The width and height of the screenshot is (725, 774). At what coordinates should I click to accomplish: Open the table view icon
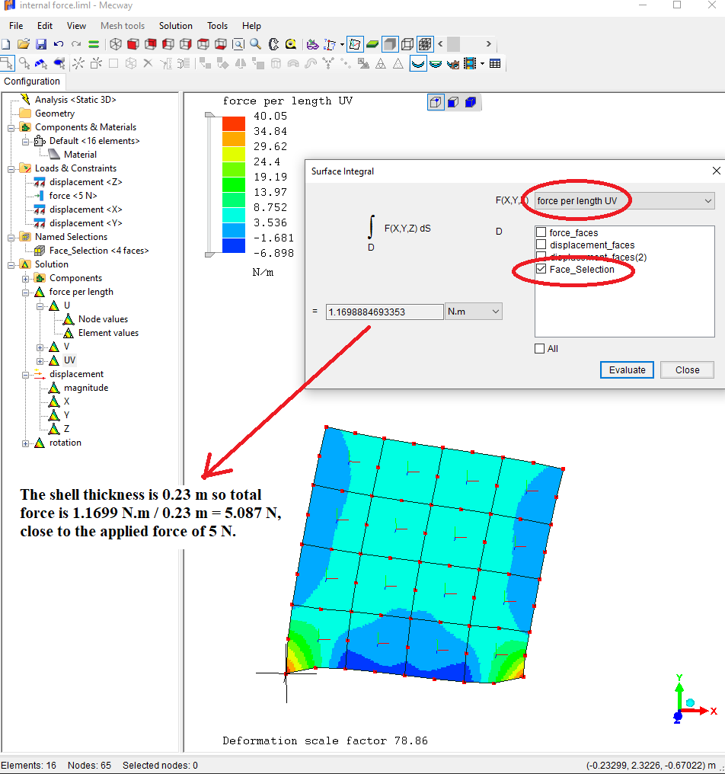[x=495, y=64]
